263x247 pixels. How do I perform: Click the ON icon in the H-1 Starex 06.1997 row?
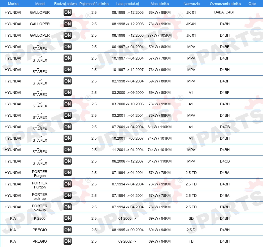[x=68, y=47]
